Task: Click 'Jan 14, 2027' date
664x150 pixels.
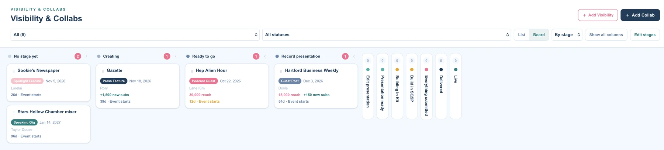Action: (x=50, y=122)
